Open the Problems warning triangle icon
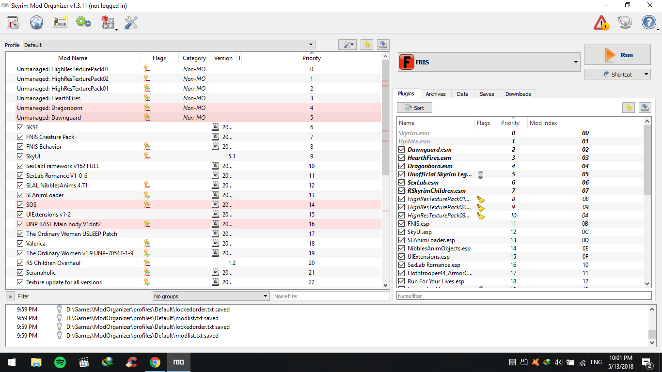This screenshot has height=372, width=662. [x=601, y=22]
